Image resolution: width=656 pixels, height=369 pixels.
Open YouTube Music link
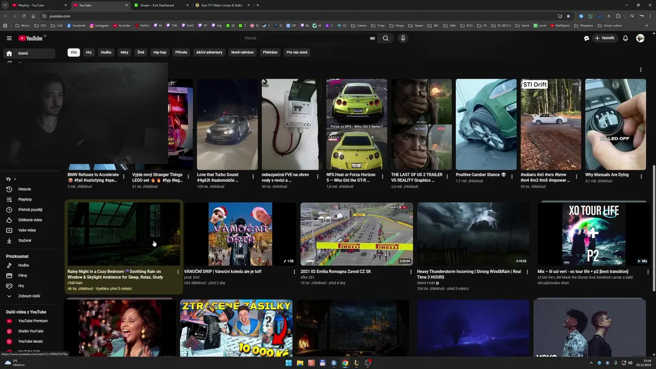pyautogui.click(x=29, y=341)
